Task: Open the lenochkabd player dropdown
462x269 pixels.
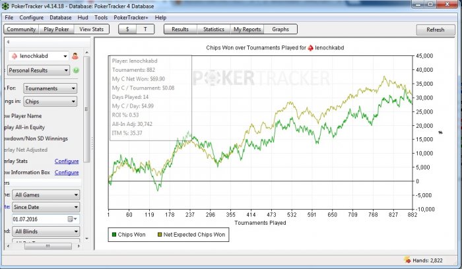Action: (x=38, y=56)
